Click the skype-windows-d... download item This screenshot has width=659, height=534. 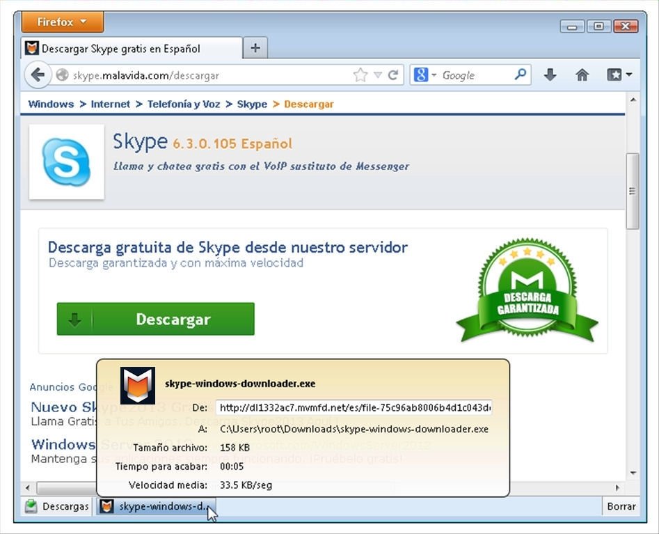tap(156, 506)
